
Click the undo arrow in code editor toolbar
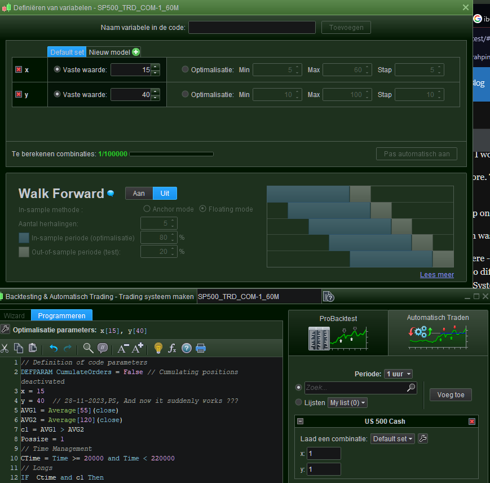click(54, 348)
